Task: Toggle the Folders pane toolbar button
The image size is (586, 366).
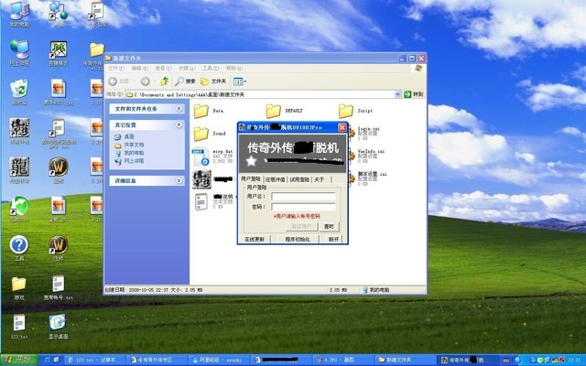Action: [213, 81]
